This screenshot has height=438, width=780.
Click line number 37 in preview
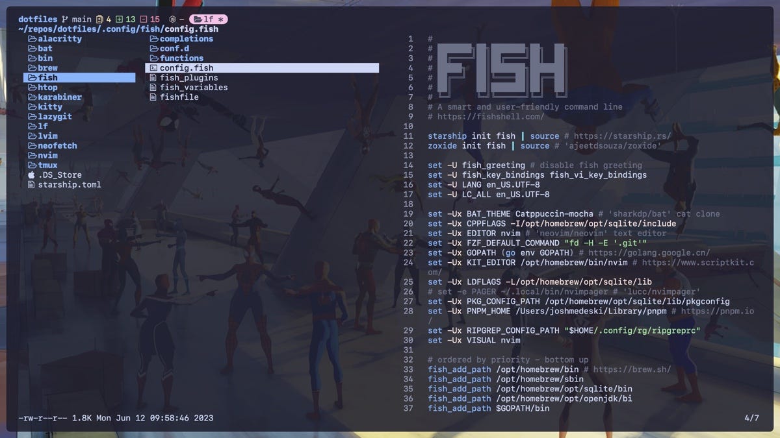408,408
